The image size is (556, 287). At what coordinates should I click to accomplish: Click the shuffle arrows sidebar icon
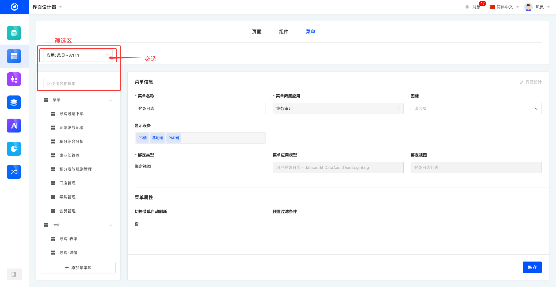tap(14, 172)
